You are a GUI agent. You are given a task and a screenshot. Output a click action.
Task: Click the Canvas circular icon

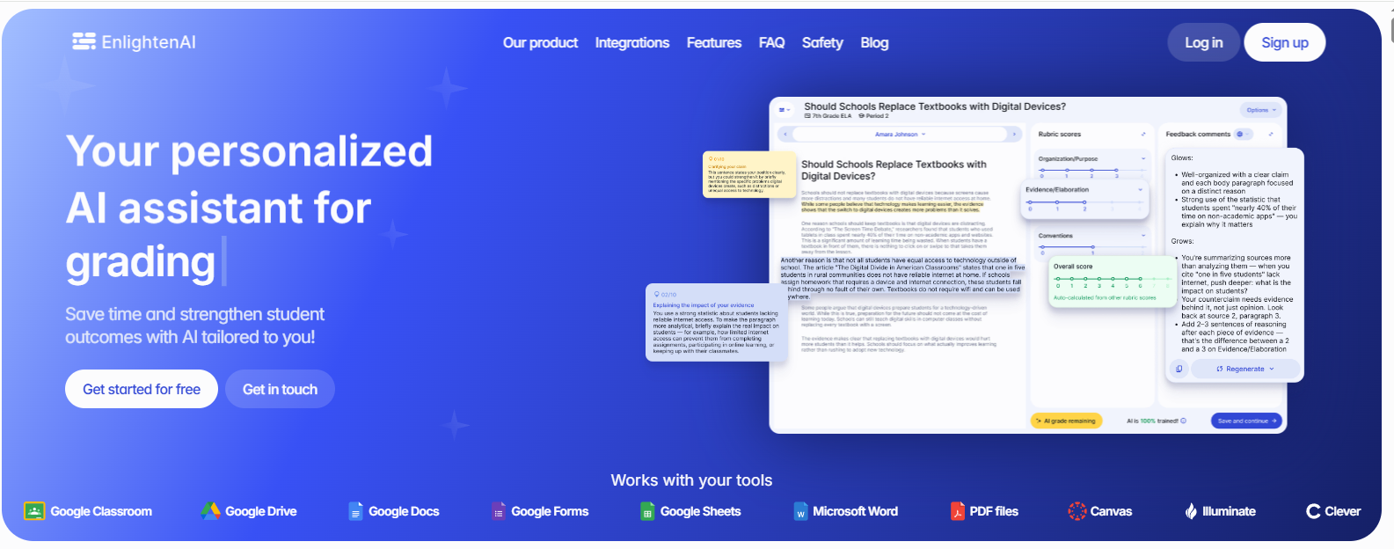[1077, 511]
